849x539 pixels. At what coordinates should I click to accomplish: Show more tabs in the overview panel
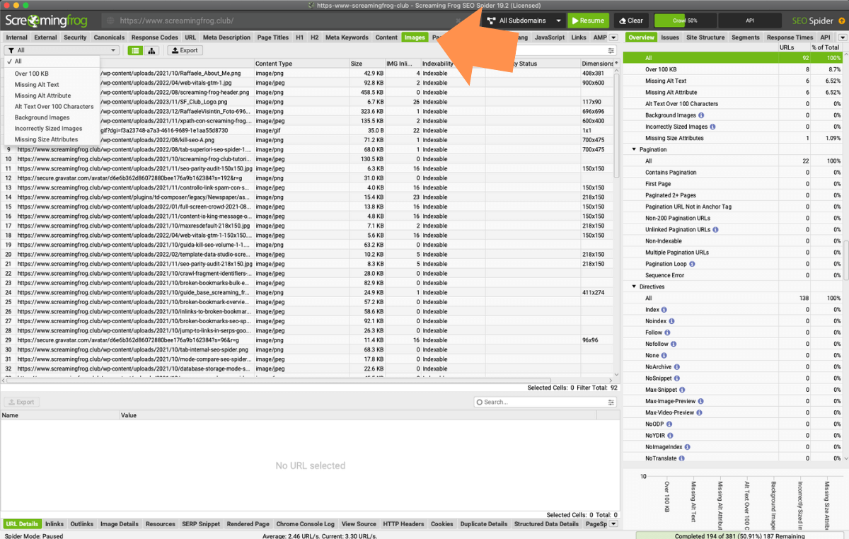pos(841,37)
